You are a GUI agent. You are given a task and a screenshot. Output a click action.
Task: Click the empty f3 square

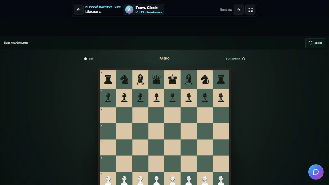pyautogui.click(x=189, y=163)
